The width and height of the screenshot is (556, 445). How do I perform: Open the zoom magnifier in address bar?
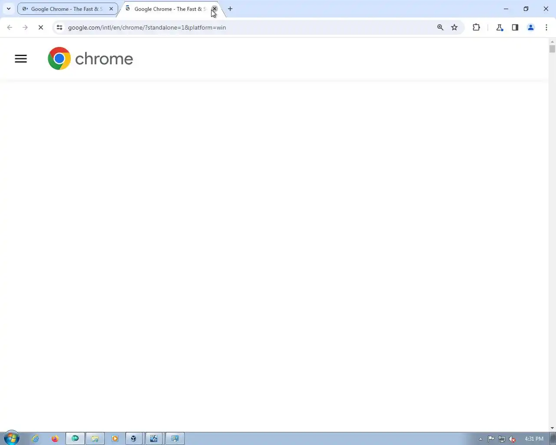(x=440, y=27)
